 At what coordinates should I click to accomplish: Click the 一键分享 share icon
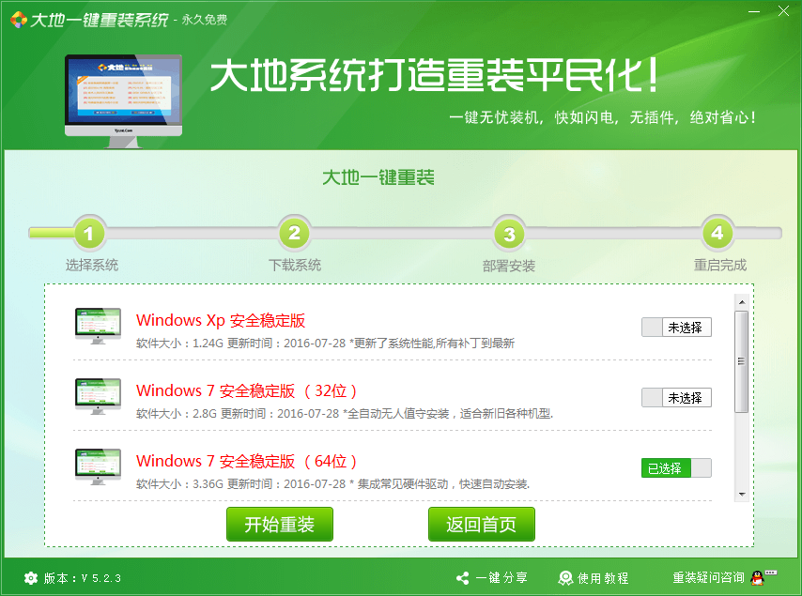coord(462,578)
